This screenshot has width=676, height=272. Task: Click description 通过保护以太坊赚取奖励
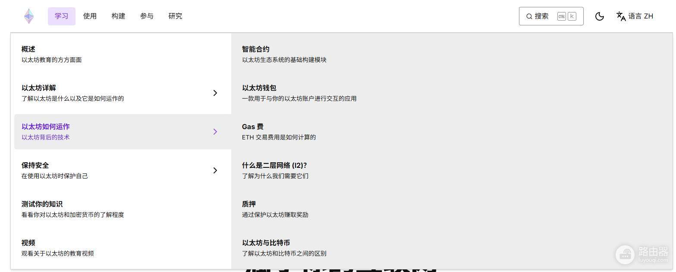[275, 215]
